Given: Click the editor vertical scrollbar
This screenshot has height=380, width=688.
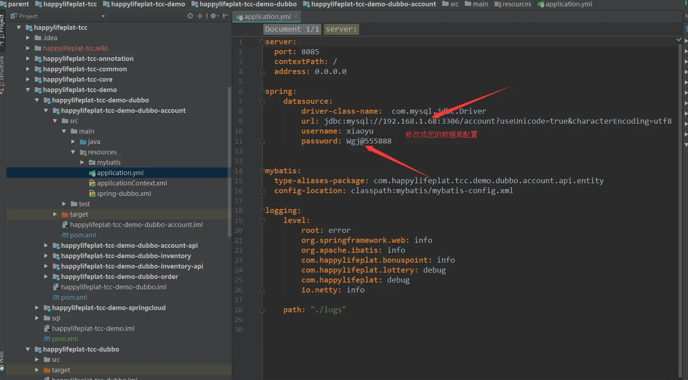Looking at the screenshot, I should (x=680, y=210).
